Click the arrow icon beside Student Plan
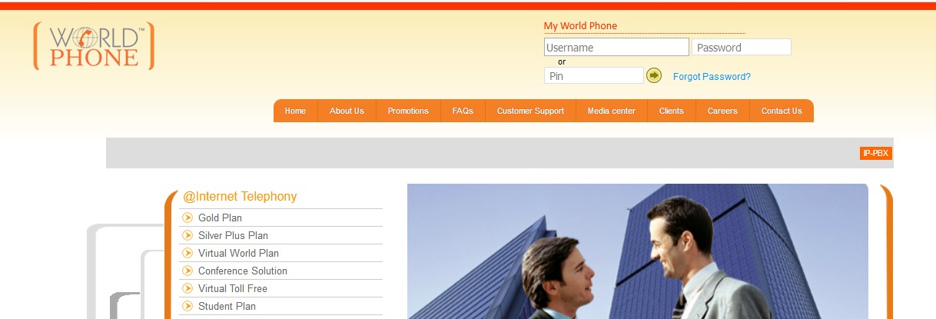This screenshot has height=319, width=936. (188, 306)
